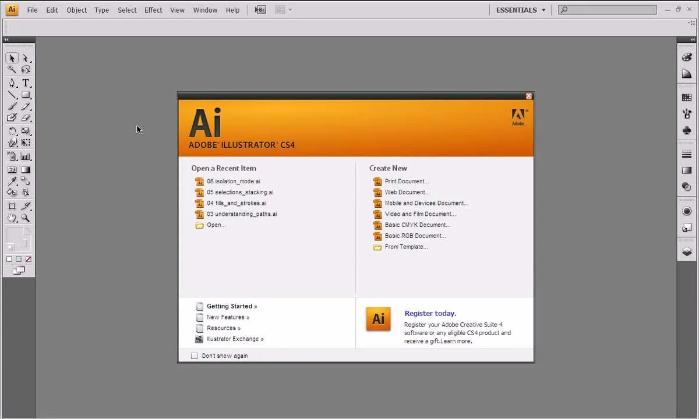This screenshot has height=419, width=699.
Task: Choose the Column Graph tool
Action: point(26,157)
